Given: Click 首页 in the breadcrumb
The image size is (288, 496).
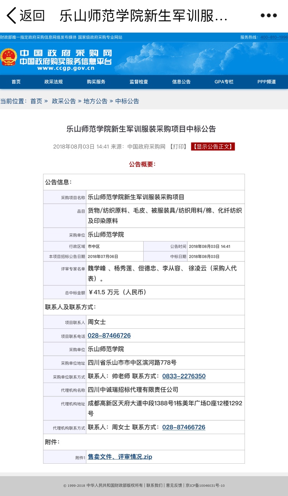Looking at the screenshot, I should point(36,101).
